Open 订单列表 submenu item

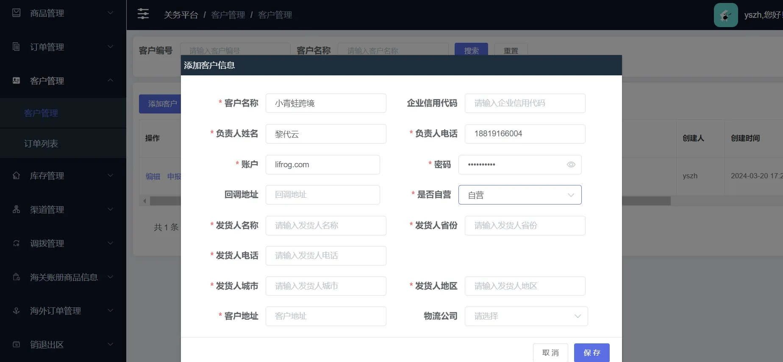pos(41,144)
